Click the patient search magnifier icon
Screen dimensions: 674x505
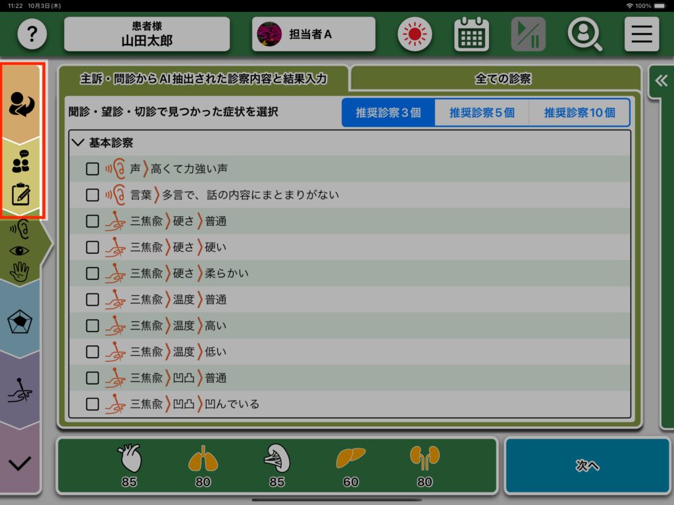pos(584,34)
